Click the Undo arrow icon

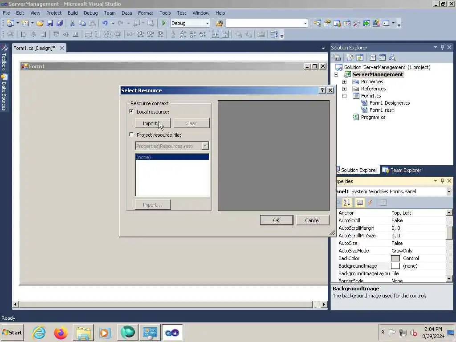(x=105, y=23)
